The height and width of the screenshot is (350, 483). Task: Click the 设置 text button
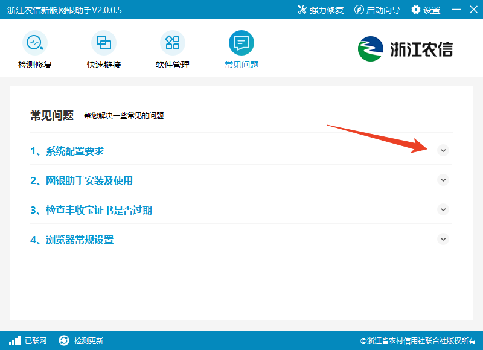432,10
